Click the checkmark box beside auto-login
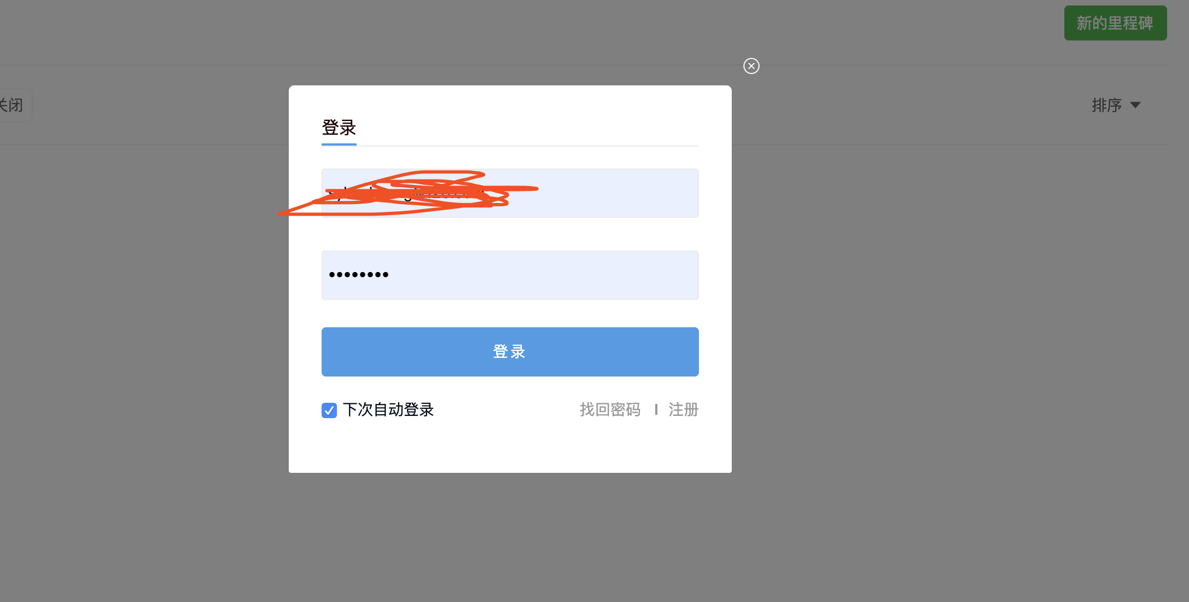This screenshot has width=1189, height=602. [x=329, y=410]
